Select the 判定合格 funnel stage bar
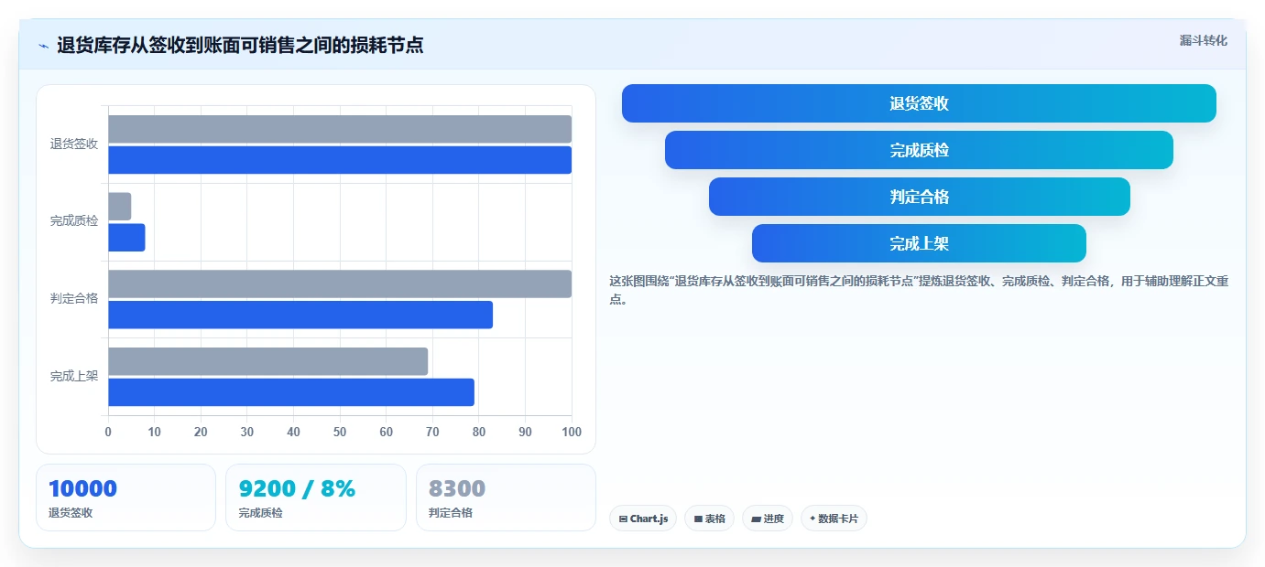 coord(919,197)
